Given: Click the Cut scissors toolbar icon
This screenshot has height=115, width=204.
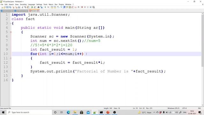Looking at the screenshot, I should point(22,7).
